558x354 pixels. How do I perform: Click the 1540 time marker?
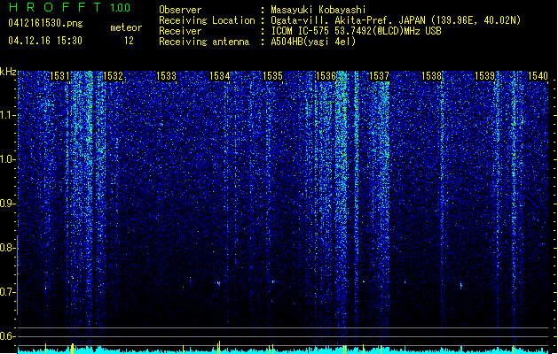538,76
